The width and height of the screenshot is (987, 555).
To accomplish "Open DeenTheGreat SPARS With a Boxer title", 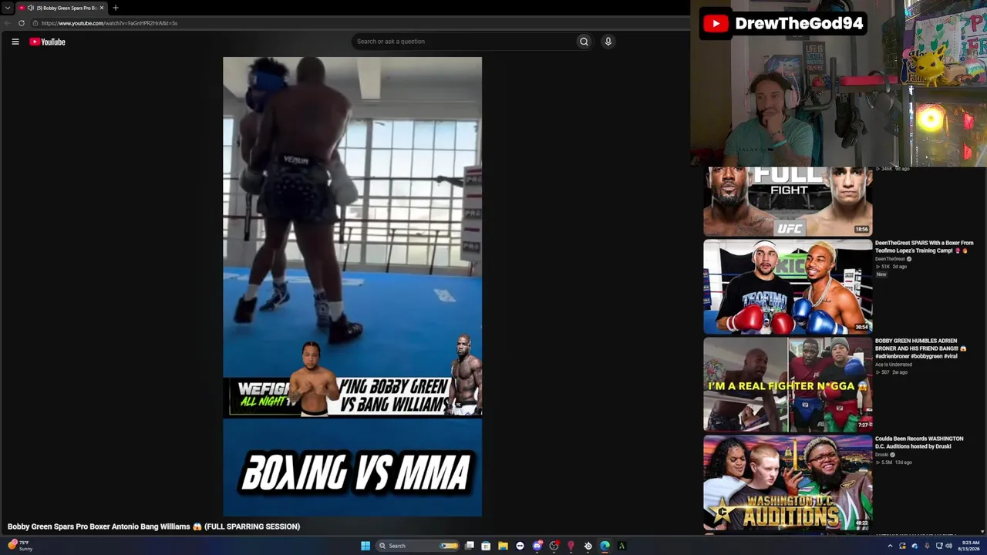I will pyautogui.click(x=924, y=247).
